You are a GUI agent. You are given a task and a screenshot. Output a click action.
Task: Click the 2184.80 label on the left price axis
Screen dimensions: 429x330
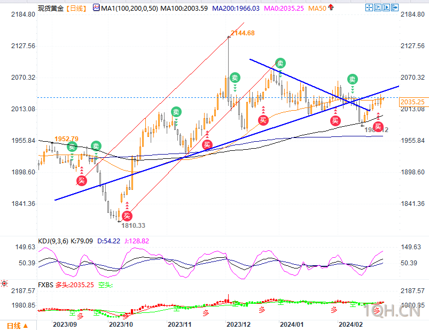point(24,14)
